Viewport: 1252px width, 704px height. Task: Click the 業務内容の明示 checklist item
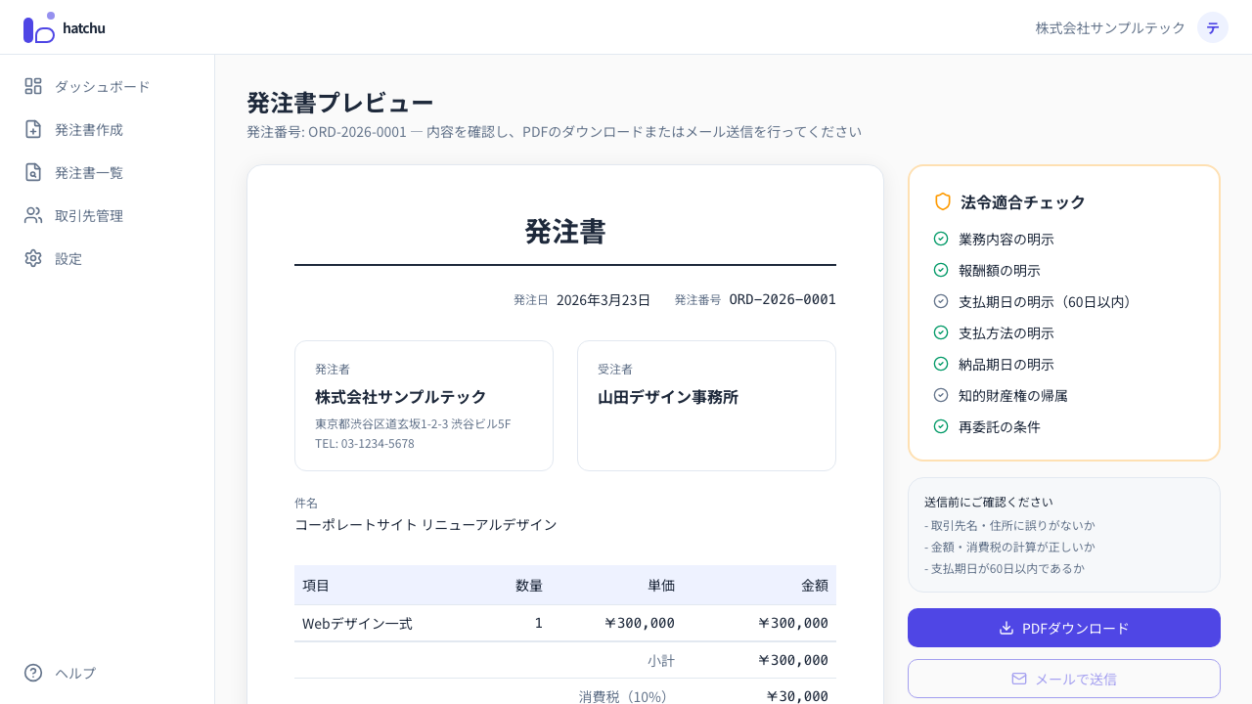pos(1006,239)
